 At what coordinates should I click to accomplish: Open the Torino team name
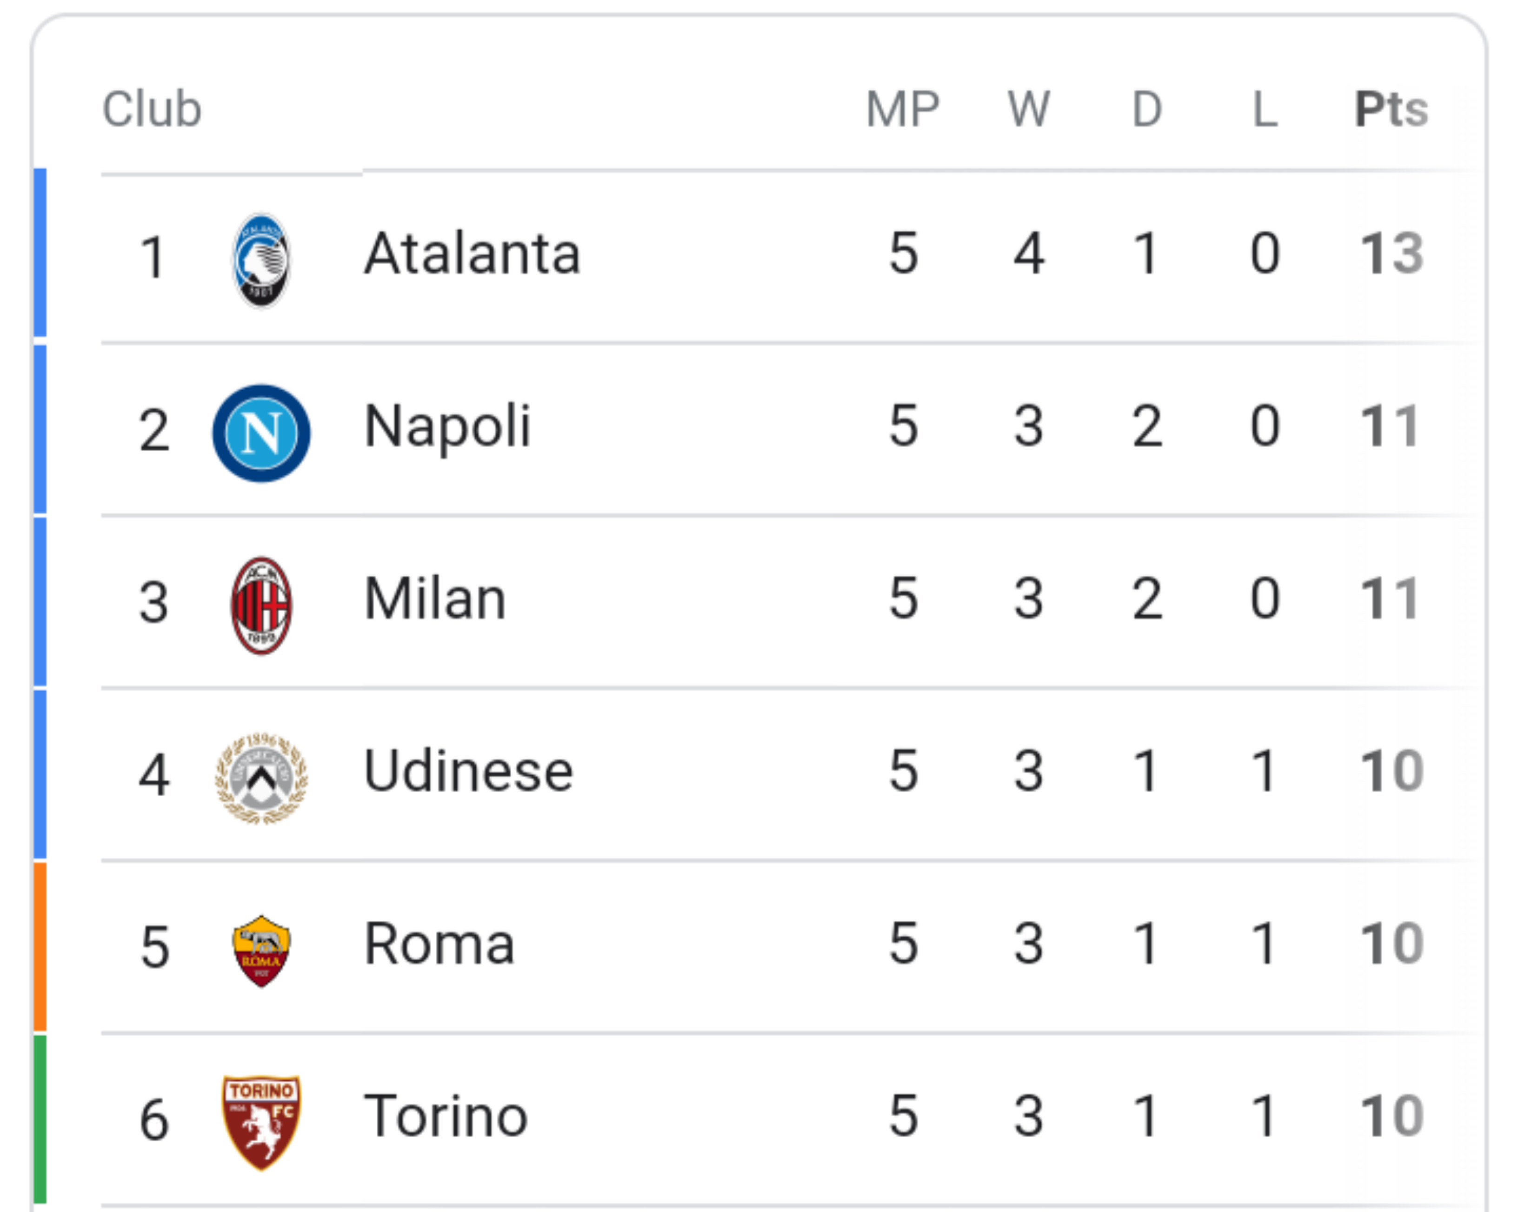point(446,1117)
